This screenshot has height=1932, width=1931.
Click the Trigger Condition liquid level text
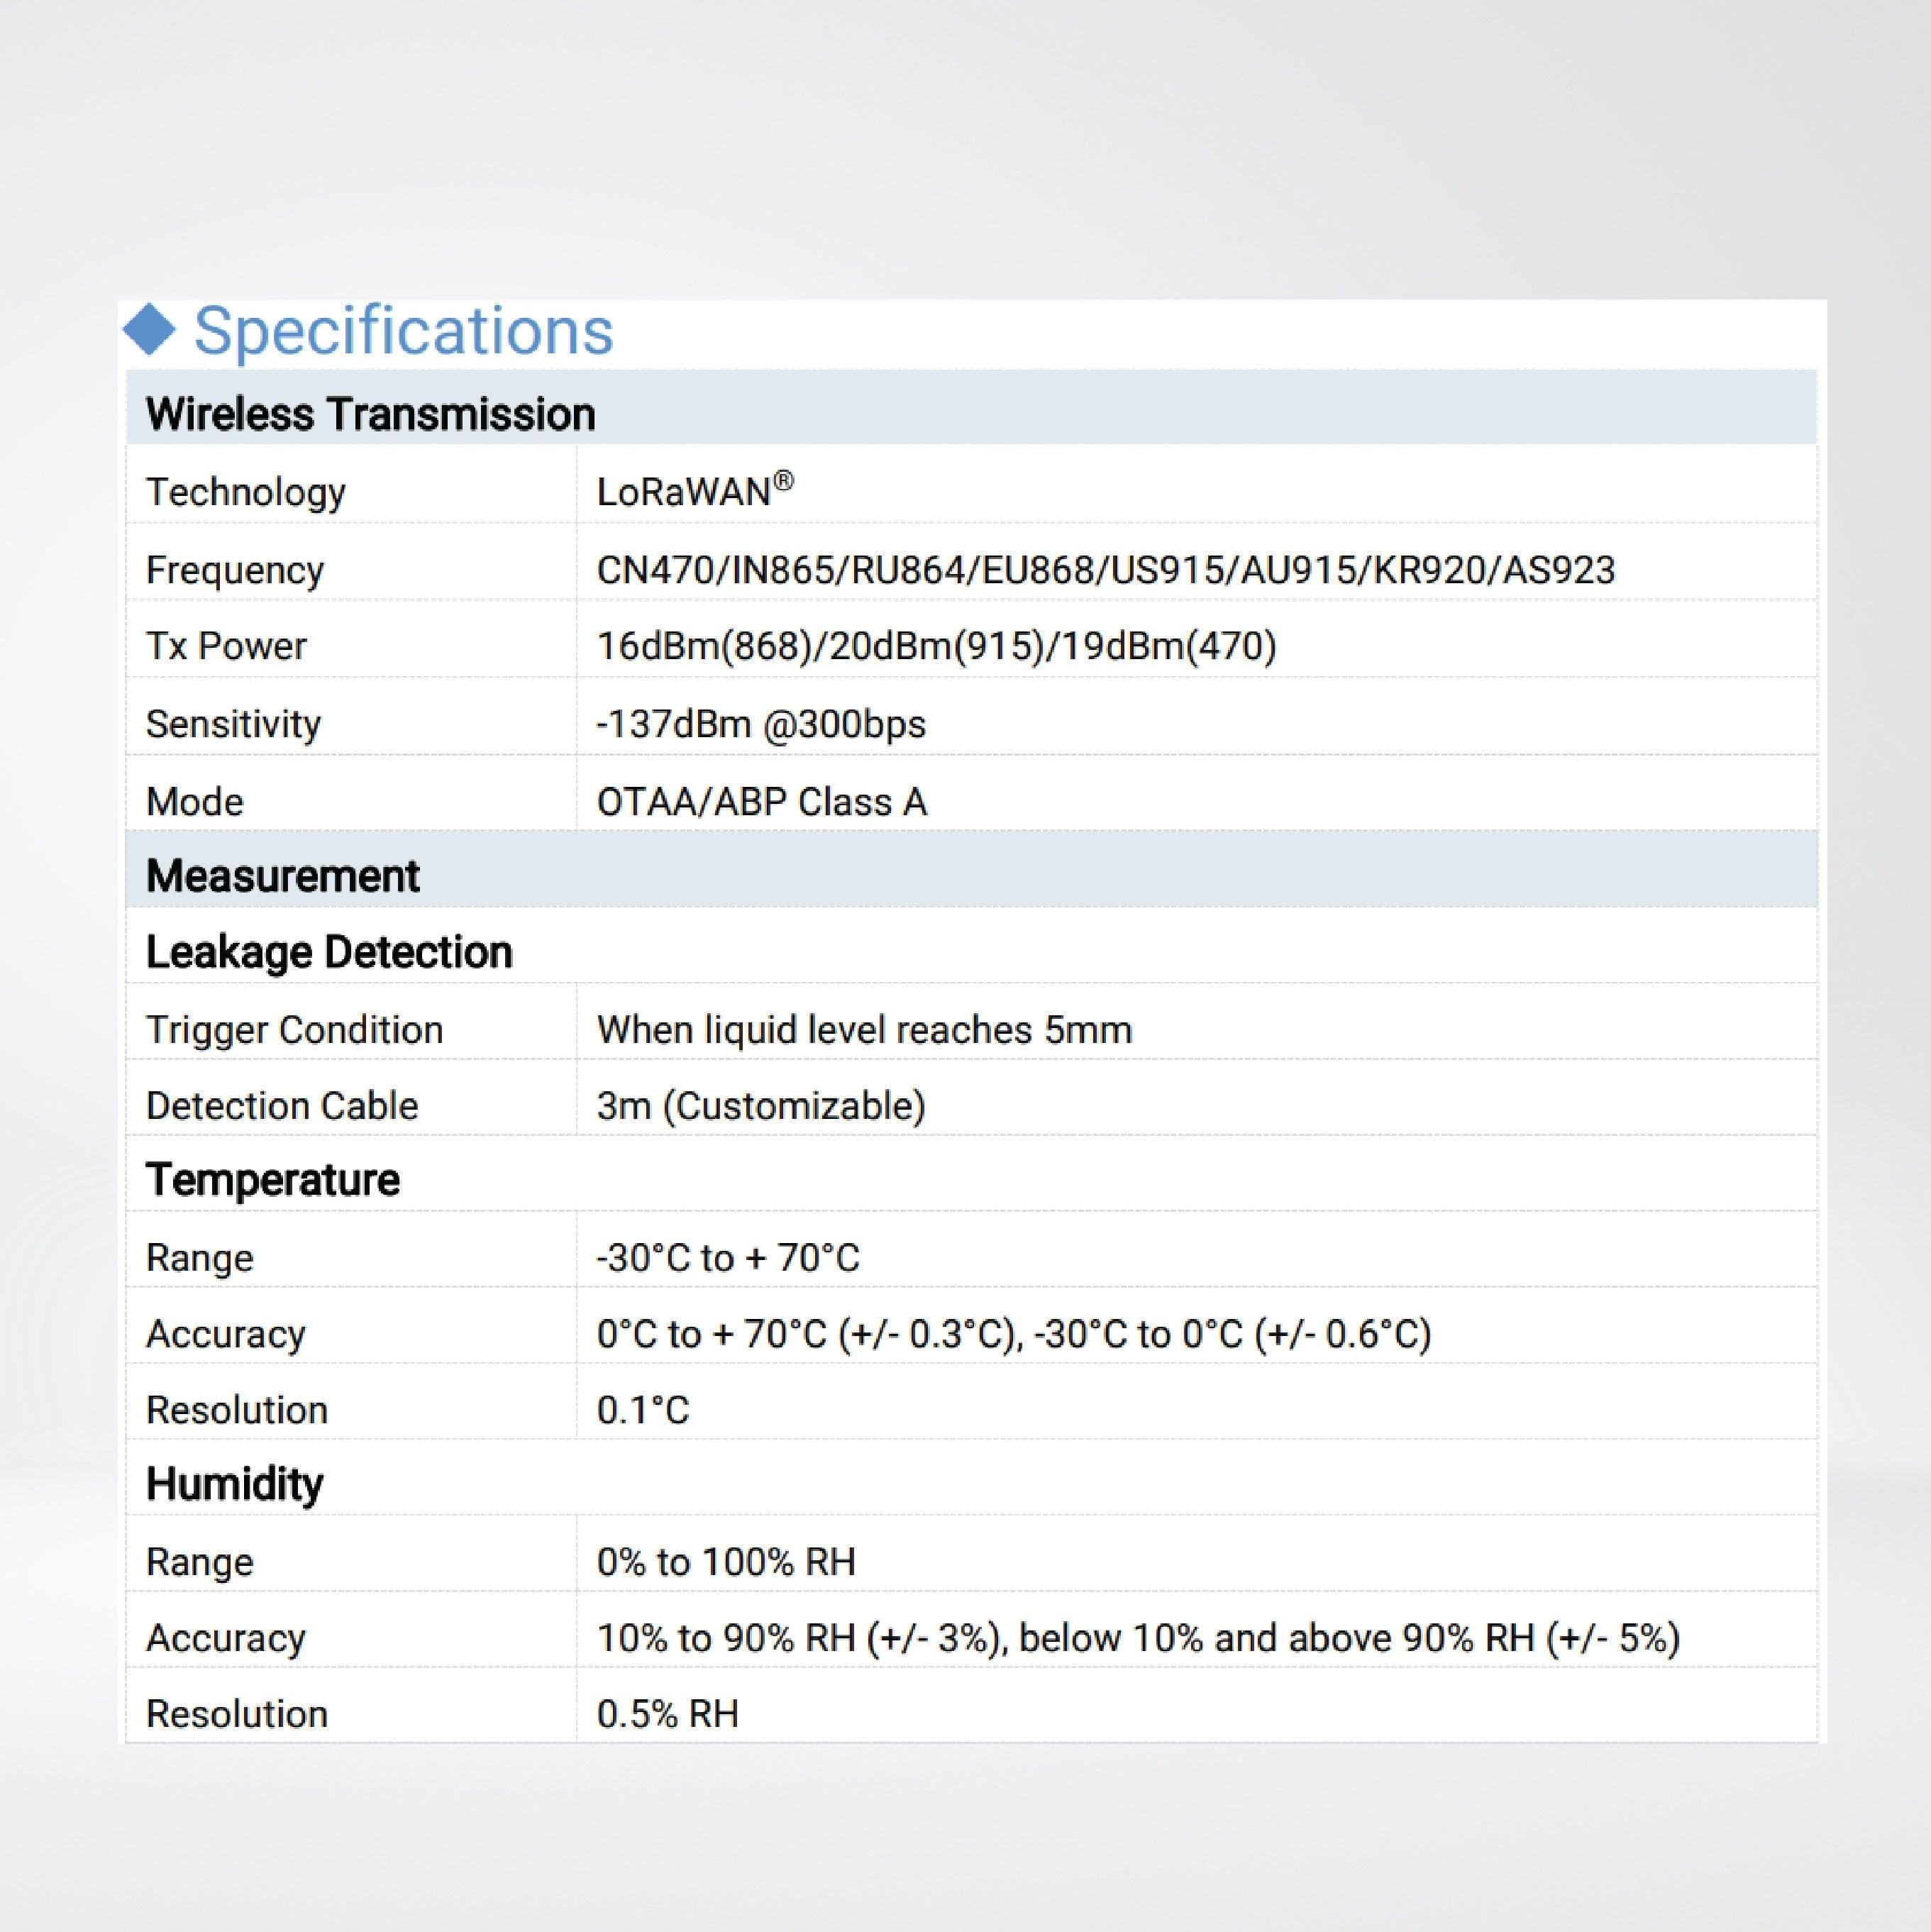pyautogui.click(x=864, y=1030)
